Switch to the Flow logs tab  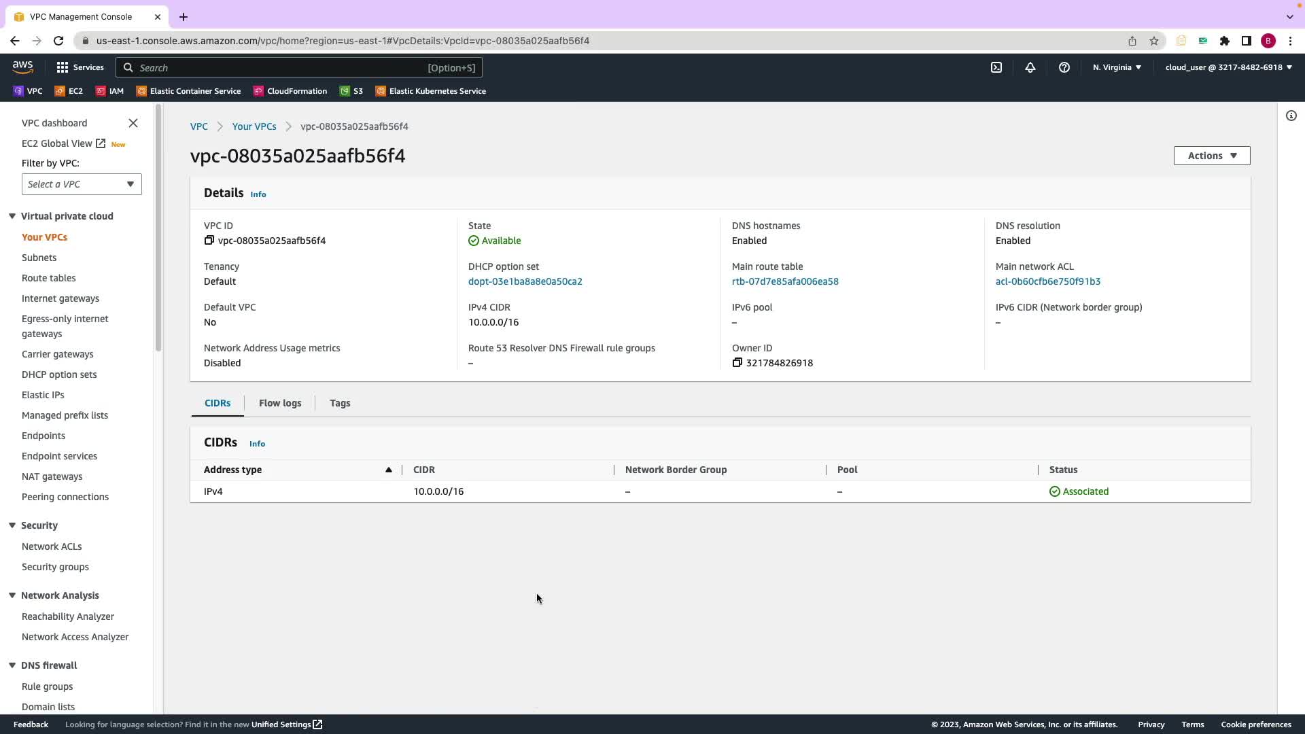pyautogui.click(x=280, y=403)
